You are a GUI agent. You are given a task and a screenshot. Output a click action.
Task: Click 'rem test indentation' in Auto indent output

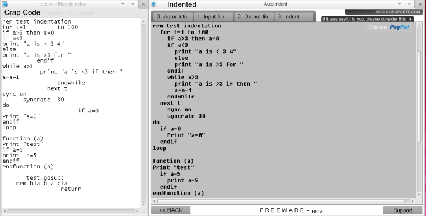click(x=187, y=26)
